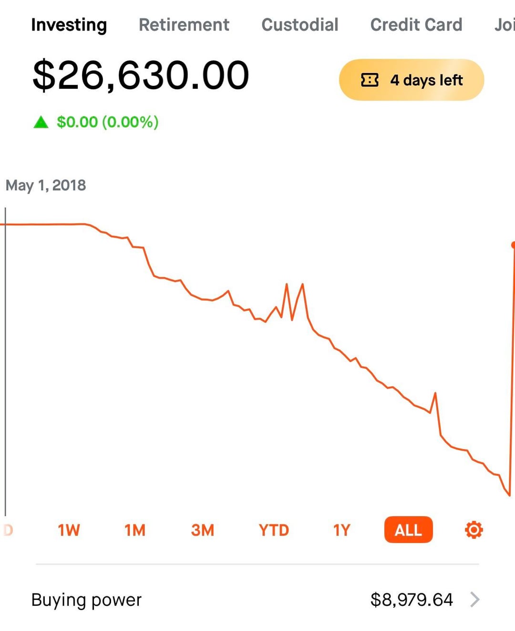Image resolution: width=515 pixels, height=631 pixels.
Task: Tap the $26,630.00 portfolio value
Action: coord(141,75)
